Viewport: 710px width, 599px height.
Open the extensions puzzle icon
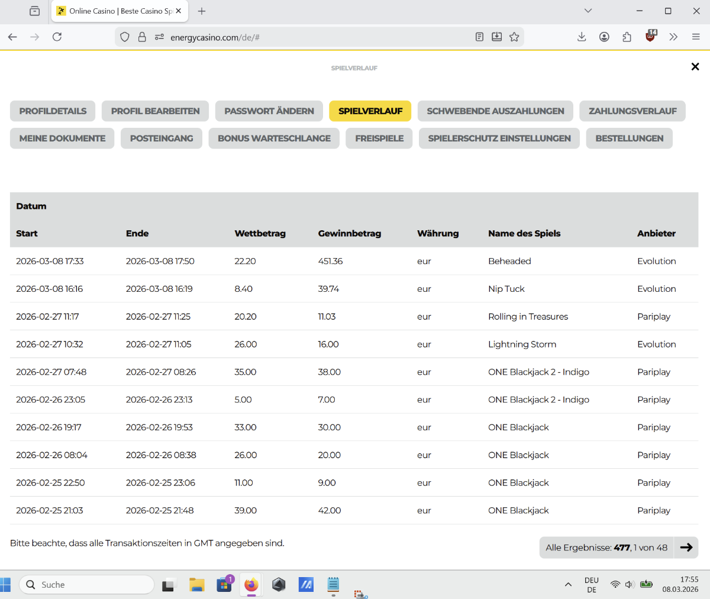point(627,37)
